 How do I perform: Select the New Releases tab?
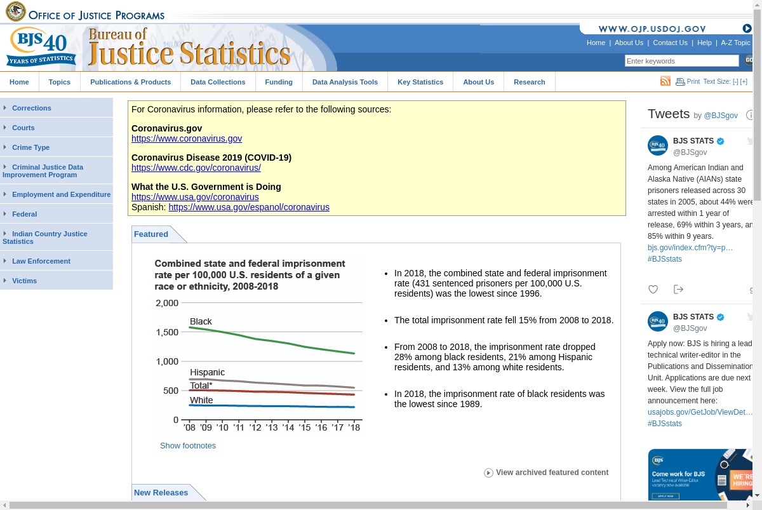point(161,493)
